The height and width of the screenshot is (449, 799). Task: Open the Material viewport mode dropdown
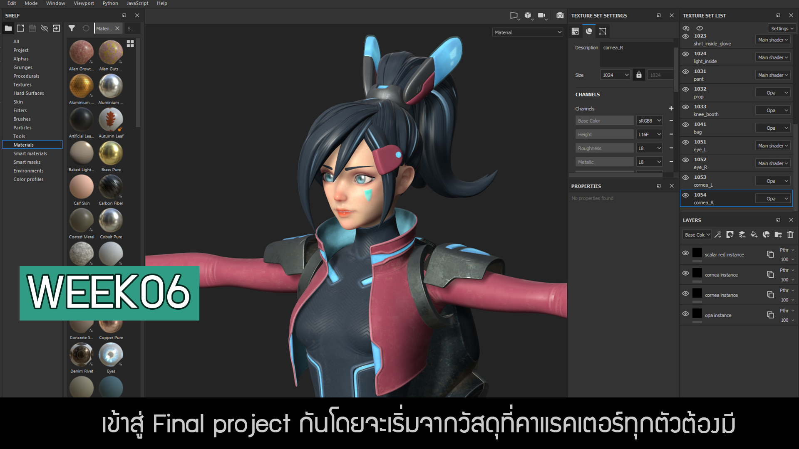tap(528, 32)
